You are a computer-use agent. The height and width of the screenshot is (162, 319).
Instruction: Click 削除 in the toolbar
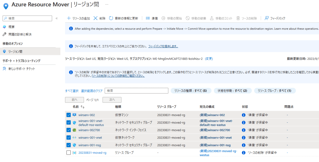click(99, 18)
